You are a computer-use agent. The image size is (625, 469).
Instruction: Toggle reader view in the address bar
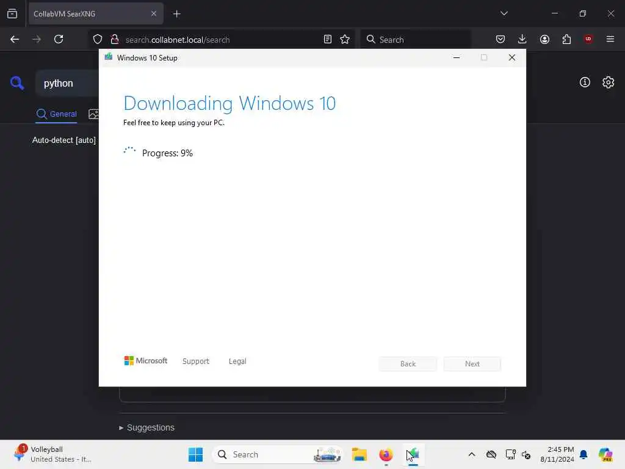(328, 39)
